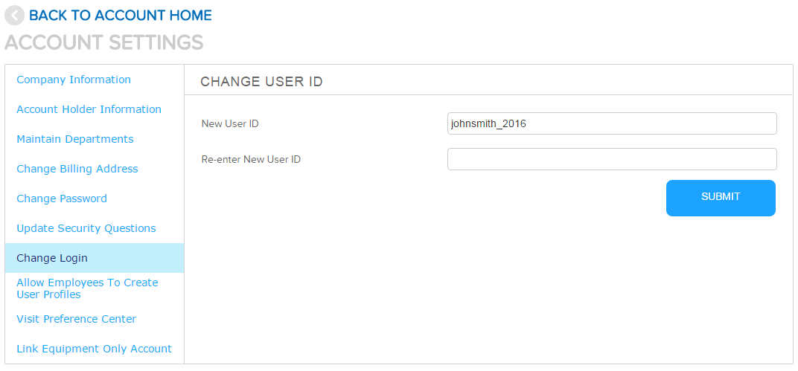
Task: Click the Account Settings page title
Action: coord(103,42)
